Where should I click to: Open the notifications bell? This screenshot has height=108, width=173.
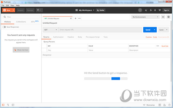(x=155, y=10)
